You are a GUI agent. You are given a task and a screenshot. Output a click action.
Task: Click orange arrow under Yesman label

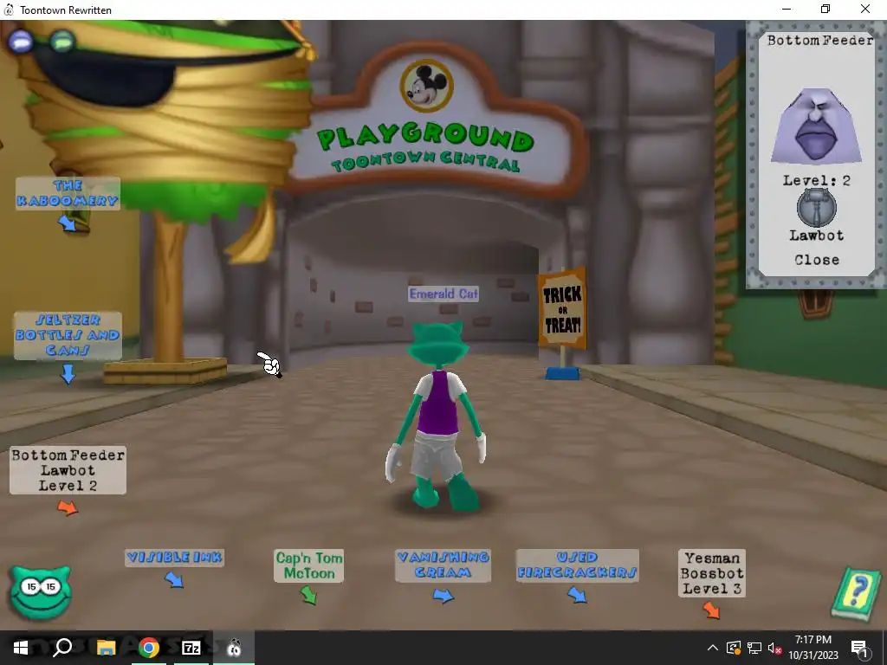[x=711, y=610]
